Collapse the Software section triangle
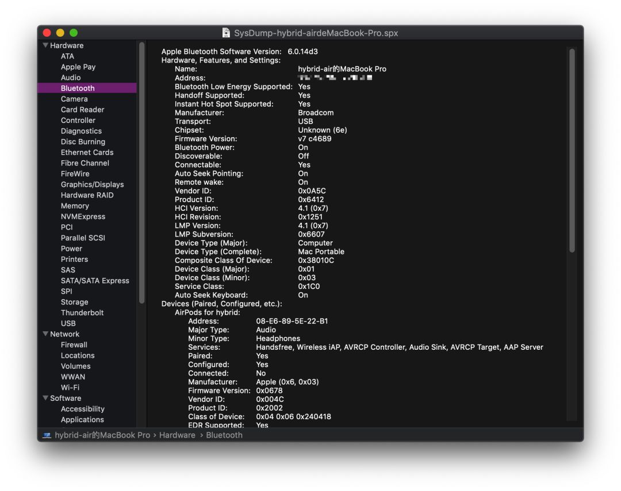 tap(45, 398)
